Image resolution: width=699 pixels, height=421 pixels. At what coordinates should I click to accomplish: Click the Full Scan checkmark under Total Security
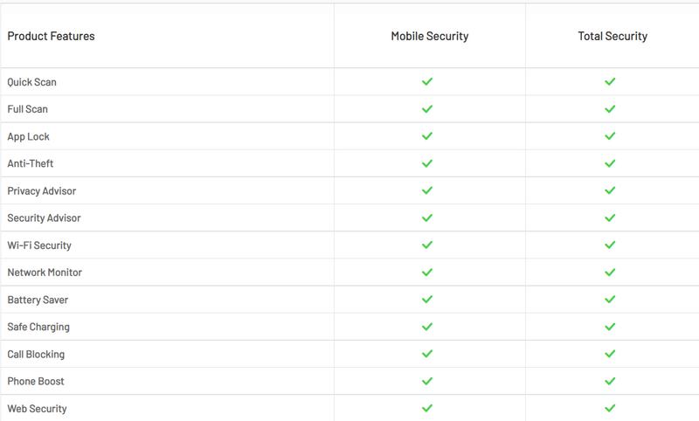pos(611,109)
